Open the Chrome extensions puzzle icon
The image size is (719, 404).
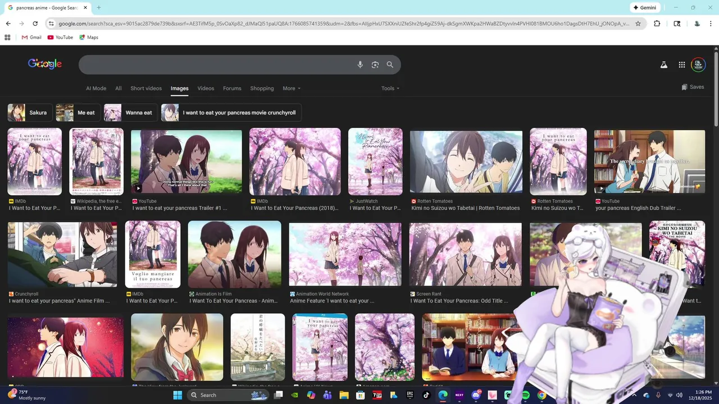tap(657, 24)
